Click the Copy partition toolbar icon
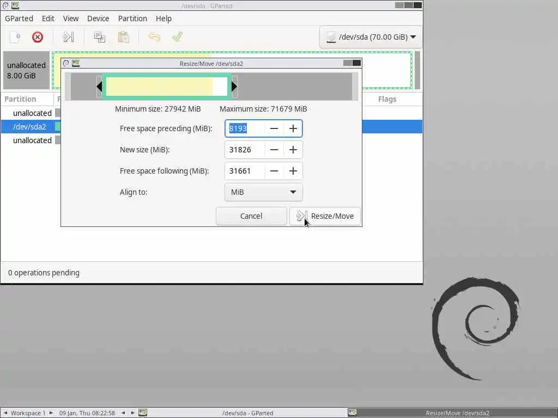 coord(99,37)
